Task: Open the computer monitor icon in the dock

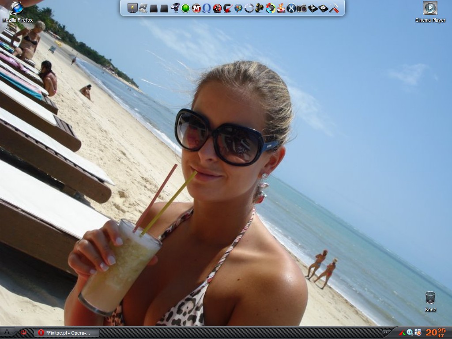Action: pyautogui.click(x=132, y=8)
